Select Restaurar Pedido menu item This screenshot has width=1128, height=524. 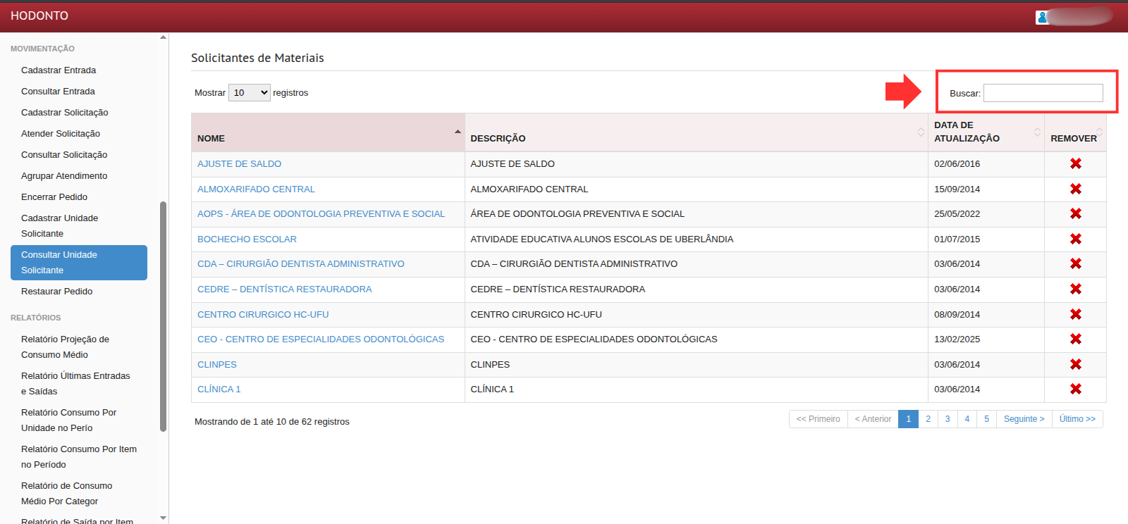pyautogui.click(x=56, y=292)
